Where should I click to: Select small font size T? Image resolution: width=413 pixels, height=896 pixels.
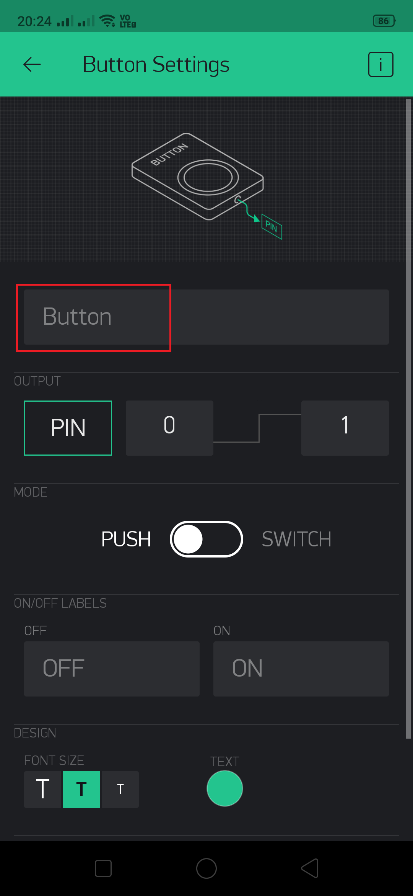coord(120,789)
